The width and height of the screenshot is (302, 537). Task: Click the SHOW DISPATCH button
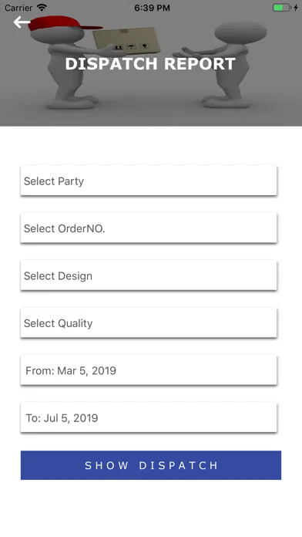tap(151, 465)
